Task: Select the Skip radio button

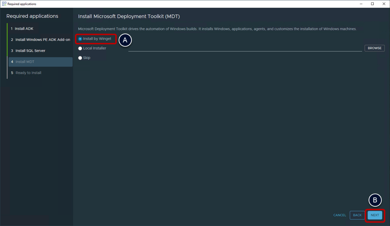Action: (x=80, y=58)
